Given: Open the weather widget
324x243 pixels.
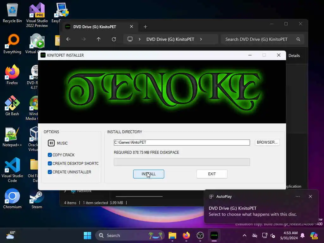Looking at the screenshot, I should (x=10, y=235).
